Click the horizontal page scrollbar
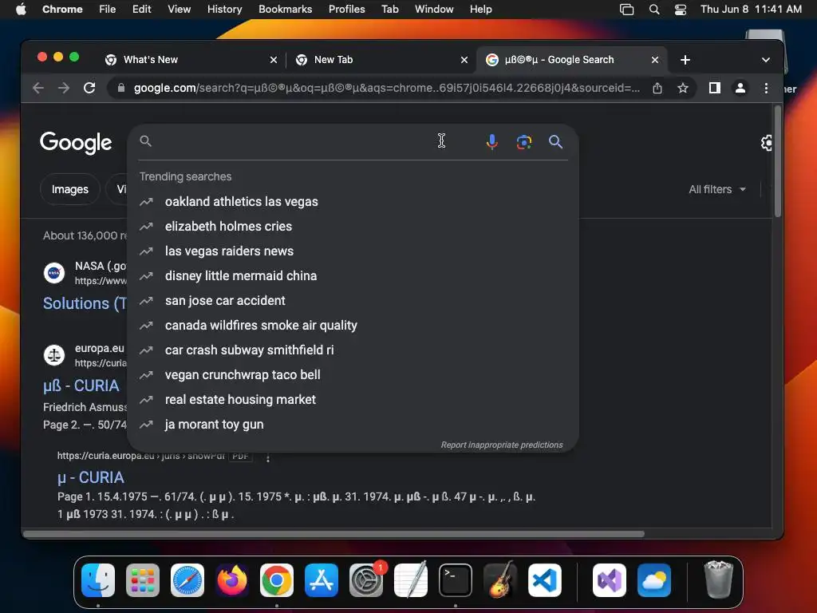 pyautogui.click(x=334, y=534)
